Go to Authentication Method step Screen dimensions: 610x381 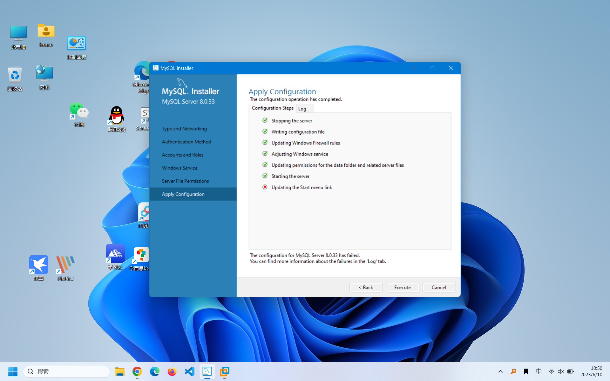coord(186,142)
